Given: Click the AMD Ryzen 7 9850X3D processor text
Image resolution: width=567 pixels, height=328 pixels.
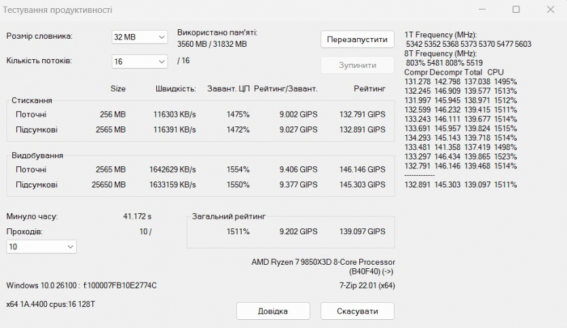Looking at the screenshot, I should [323, 262].
